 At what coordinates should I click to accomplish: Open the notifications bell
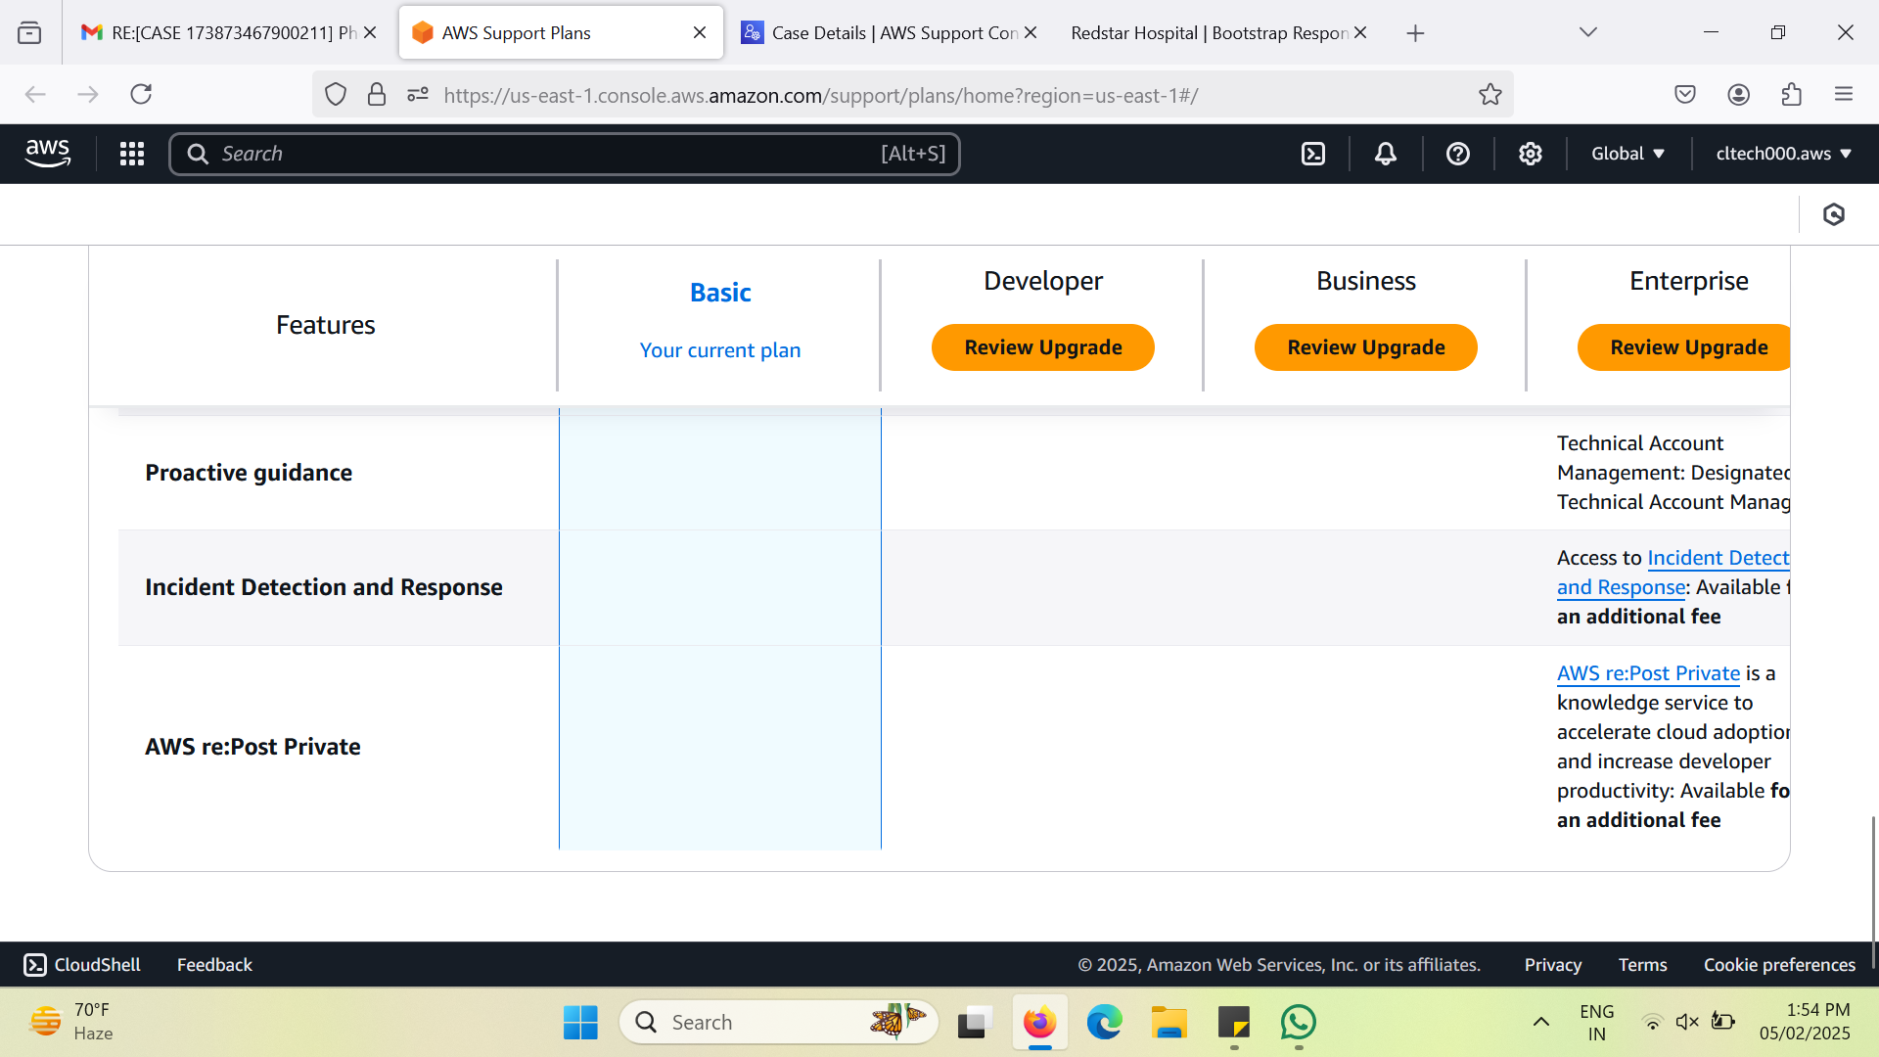pyautogui.click(x=1386, y=154)
